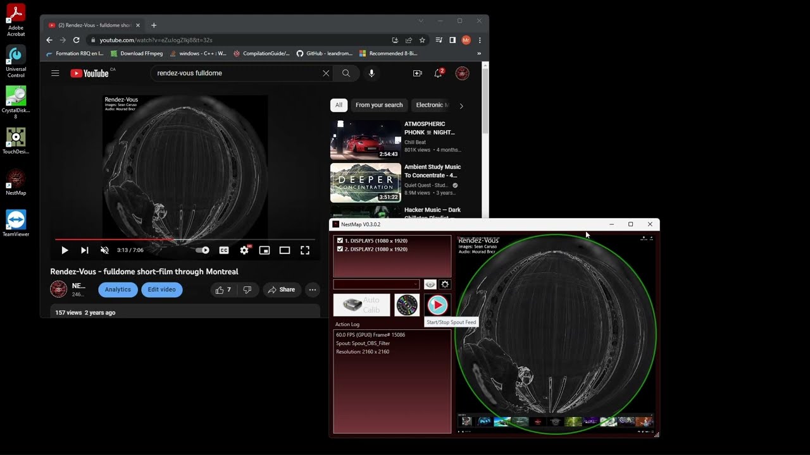Image resolution: width=810 pixels, height=455 pixels.
Task: Uncheck DISPLAY2 (1080 x 1920) checkbox
Action: click(x=340, y=249)
